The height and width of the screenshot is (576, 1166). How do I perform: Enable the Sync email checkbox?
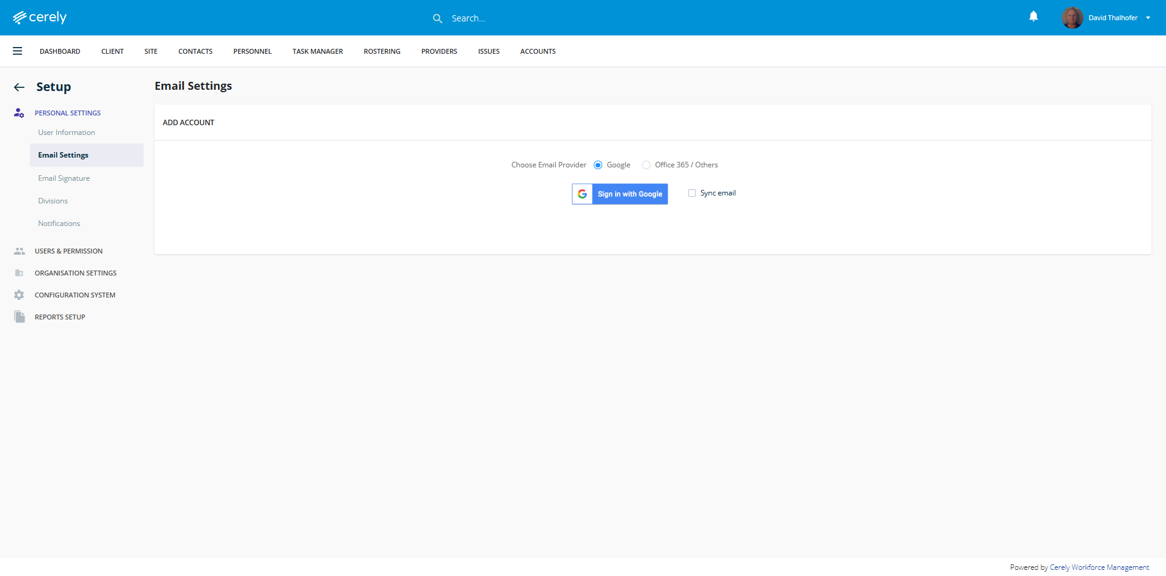(x=692, y=193)
